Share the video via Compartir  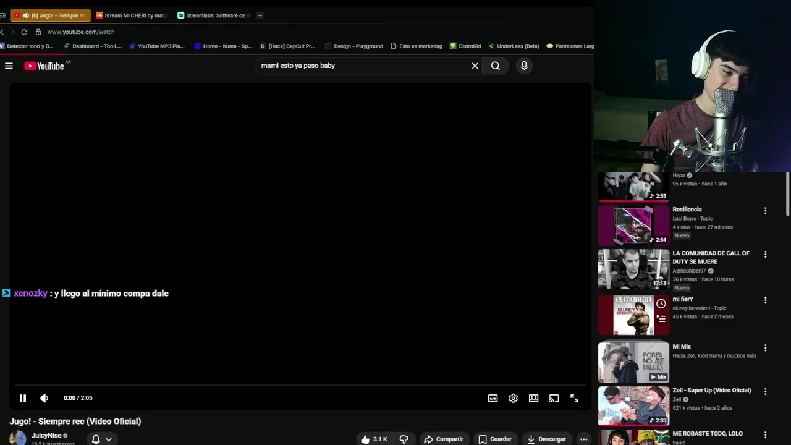tap(443, 439)
